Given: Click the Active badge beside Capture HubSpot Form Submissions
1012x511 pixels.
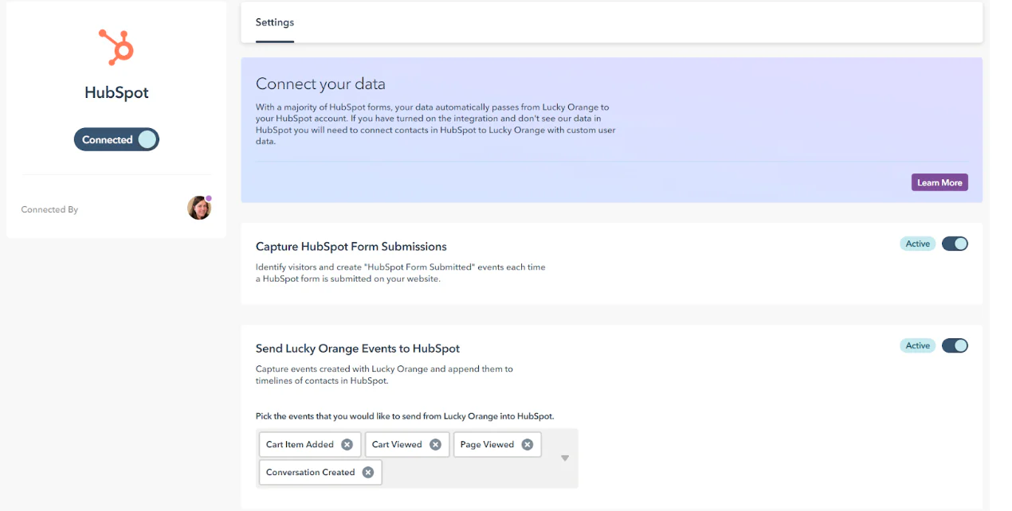Looking at the screenshot, I should click(x=917, y=244).
